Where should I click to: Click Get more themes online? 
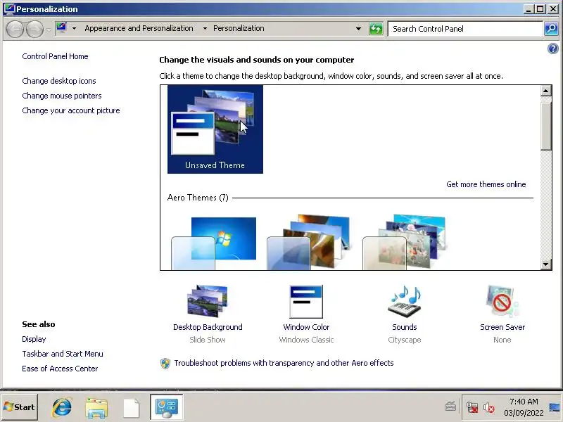pos(486,184)
